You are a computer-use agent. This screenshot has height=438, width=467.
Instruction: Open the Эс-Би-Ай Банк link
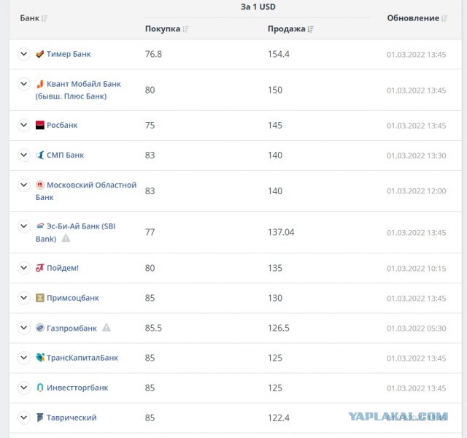point(75,232)
